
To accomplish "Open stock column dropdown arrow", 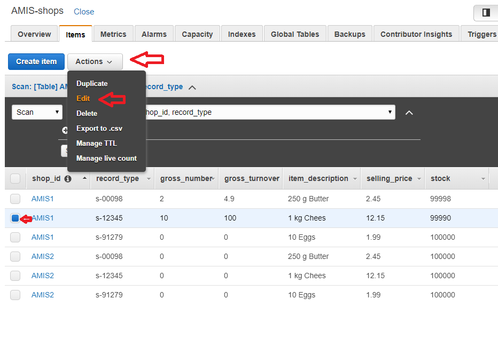I will [x=483, y=179].
